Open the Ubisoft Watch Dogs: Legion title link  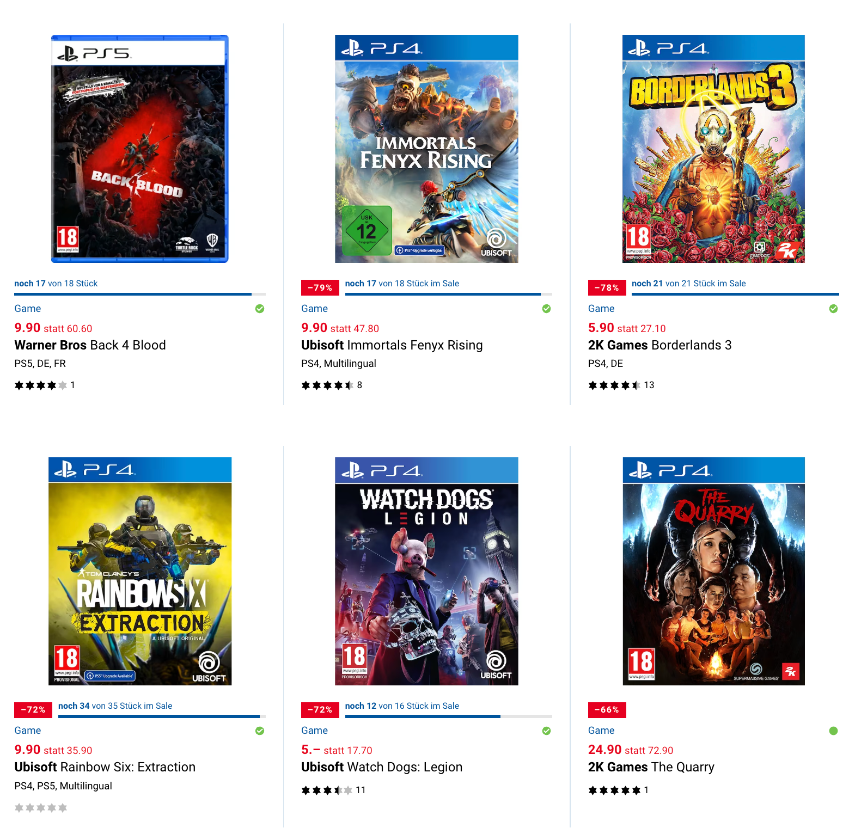click(x=382, y=767)
